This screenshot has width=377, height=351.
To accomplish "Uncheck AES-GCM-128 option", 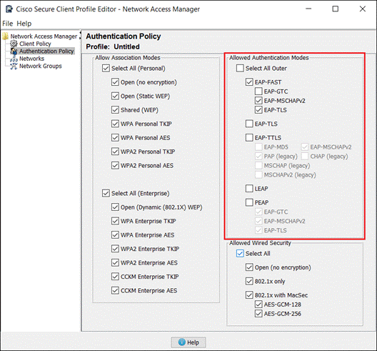I will pos(258,305).
